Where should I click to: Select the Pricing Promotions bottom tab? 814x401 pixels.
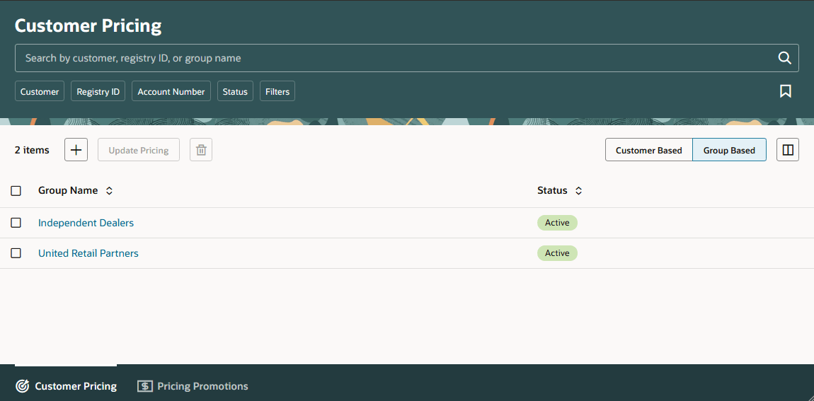193,386
